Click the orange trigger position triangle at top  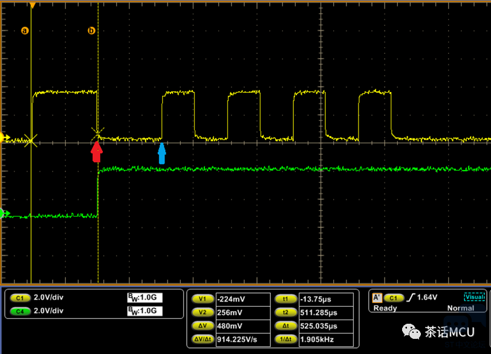(x=33, y=5)
